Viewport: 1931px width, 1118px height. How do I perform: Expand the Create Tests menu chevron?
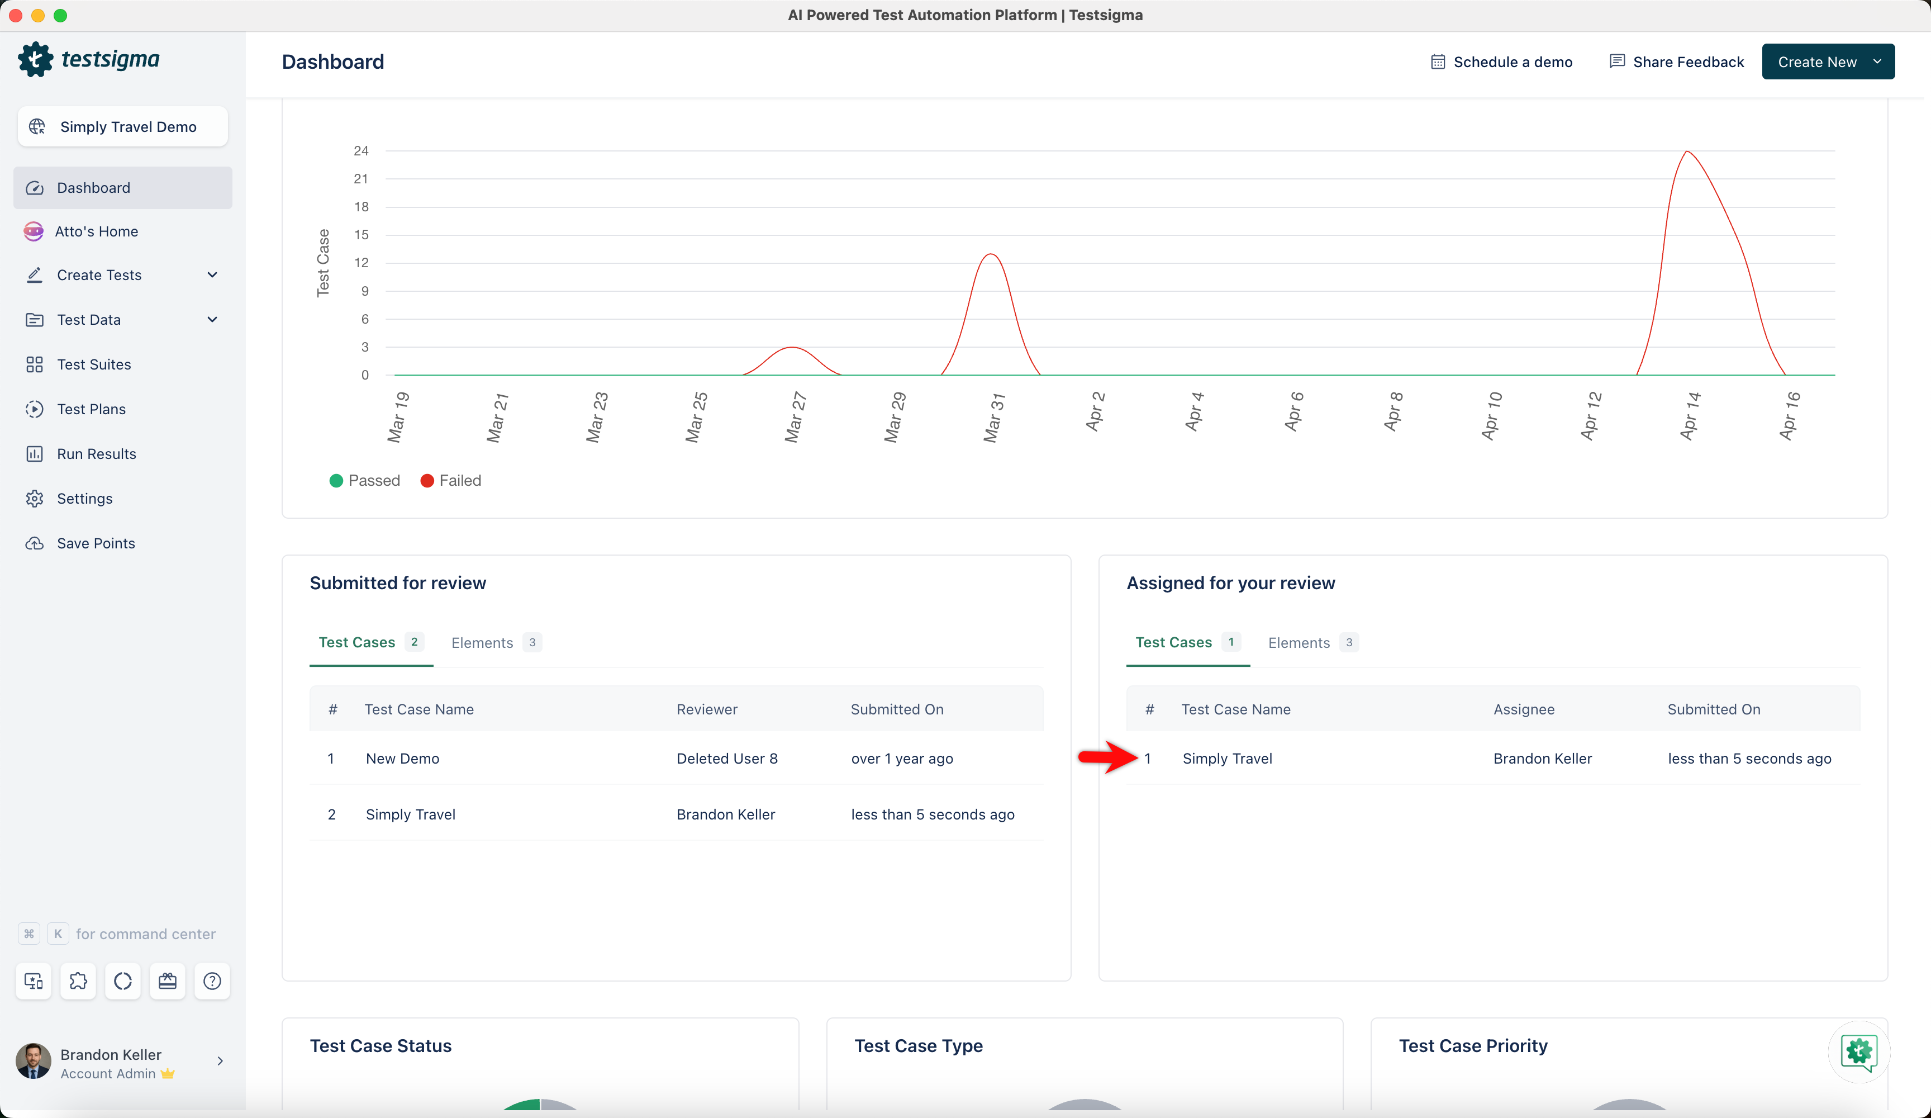pos(212,274)
